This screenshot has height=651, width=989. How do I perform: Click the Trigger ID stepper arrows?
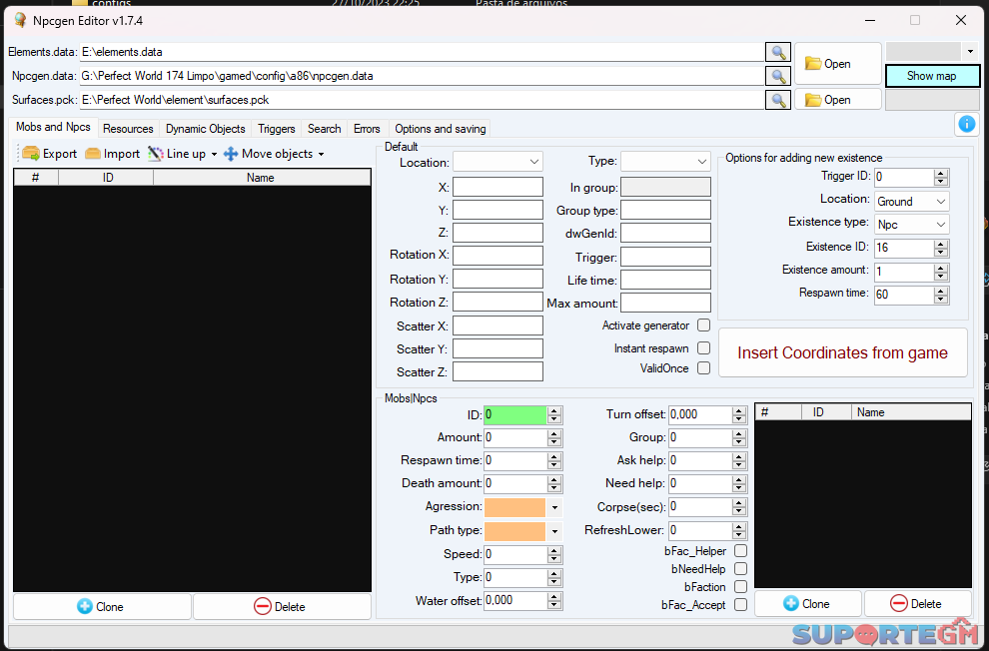coord(941,178)
